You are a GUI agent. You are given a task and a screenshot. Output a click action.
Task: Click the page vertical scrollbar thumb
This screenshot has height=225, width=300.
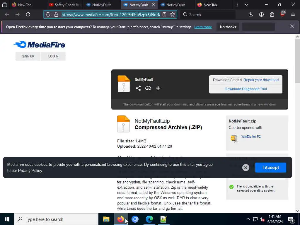[x=297, y=61]
